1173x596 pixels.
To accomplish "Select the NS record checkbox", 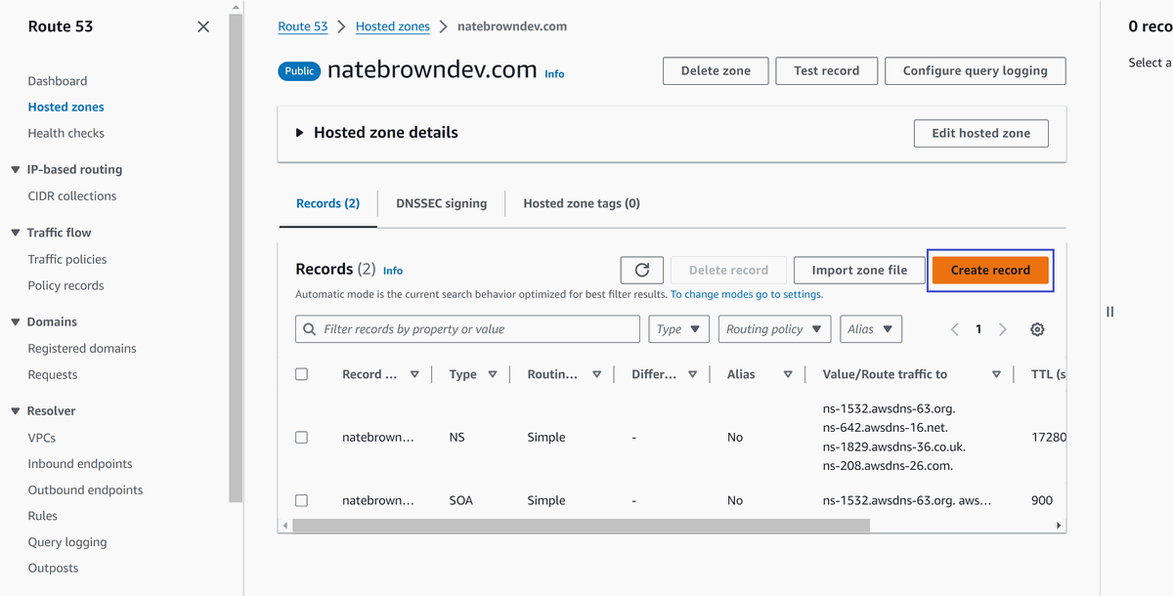I will [301, 438].
